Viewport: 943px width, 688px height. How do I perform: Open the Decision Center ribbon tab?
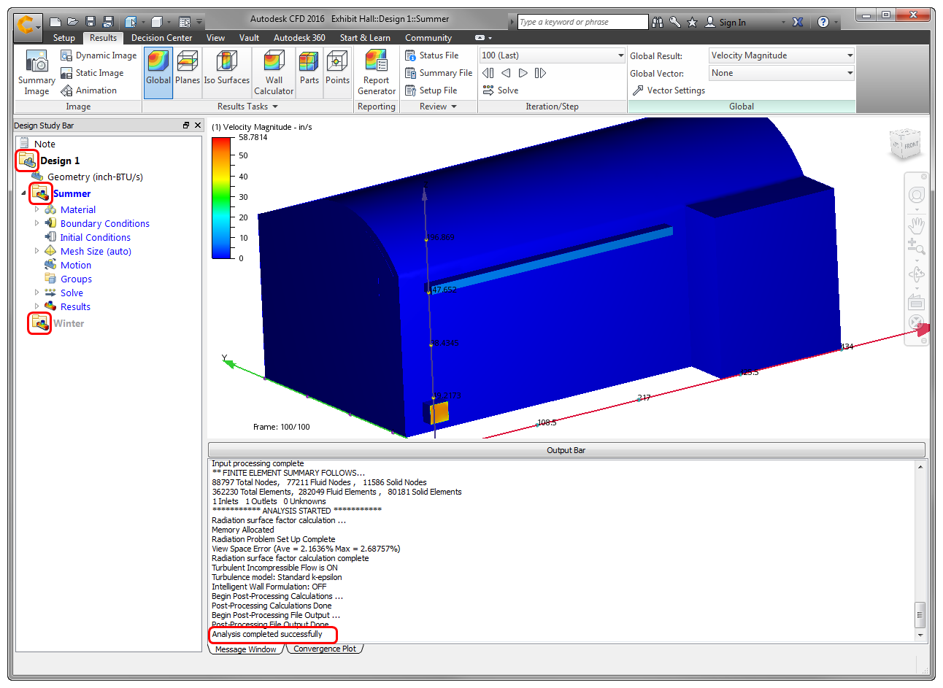point(162,38)
